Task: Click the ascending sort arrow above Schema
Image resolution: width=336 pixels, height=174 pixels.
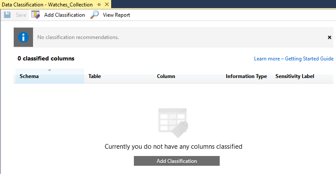Action: click(x=49, y=70)
